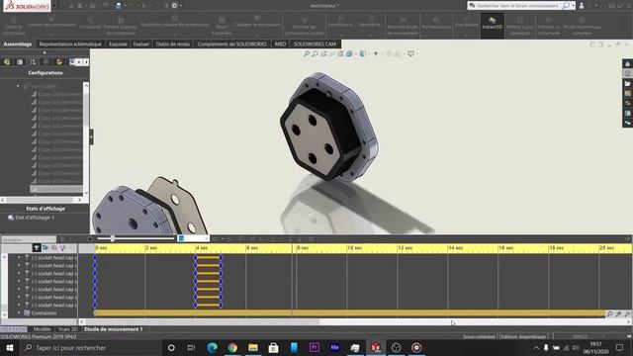Image resolution: width=633 pixels, height=356 pixels.
Task: Click the Hide/Show Items icon
Action: [376, 53]
